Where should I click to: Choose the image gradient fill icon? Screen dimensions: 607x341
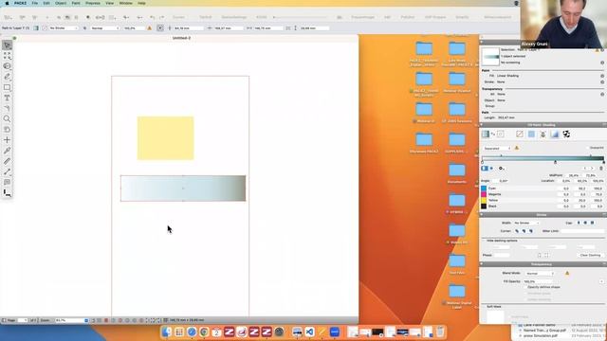click(x=555, y=135)
